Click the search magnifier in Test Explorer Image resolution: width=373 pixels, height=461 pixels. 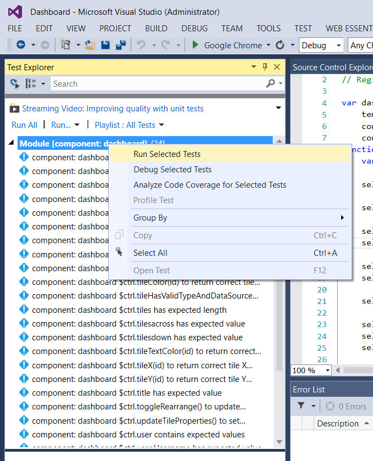tap(270, 83)
